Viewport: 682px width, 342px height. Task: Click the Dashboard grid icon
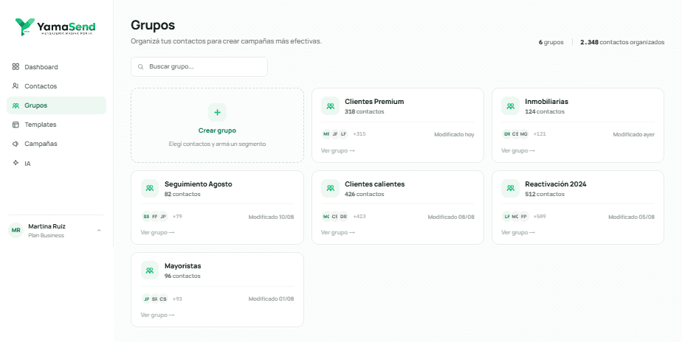point(15,66)
